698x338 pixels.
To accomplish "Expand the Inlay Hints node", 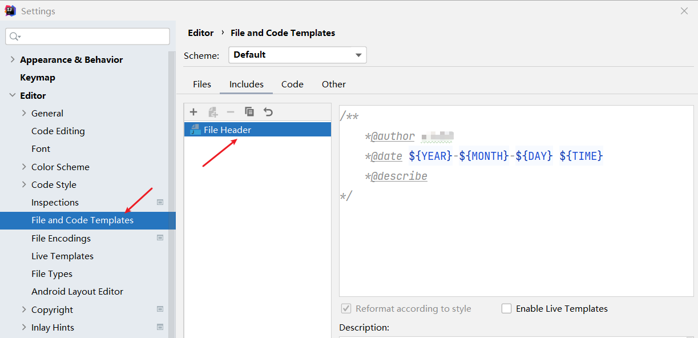I will click(24, 327).
